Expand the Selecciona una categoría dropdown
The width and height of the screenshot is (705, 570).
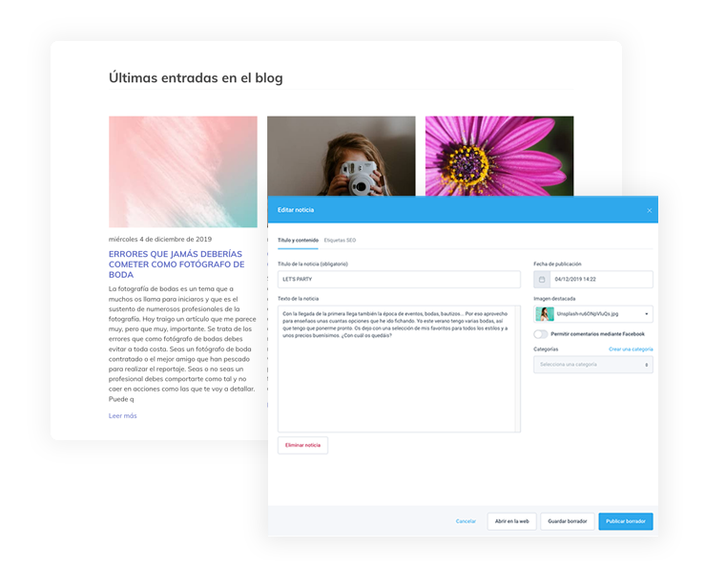pos(592,364)
